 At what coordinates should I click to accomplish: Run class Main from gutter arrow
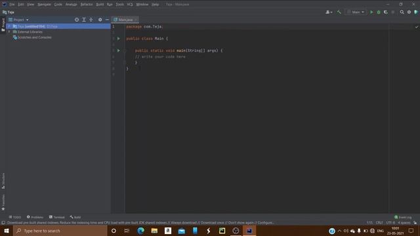point(119,39)
